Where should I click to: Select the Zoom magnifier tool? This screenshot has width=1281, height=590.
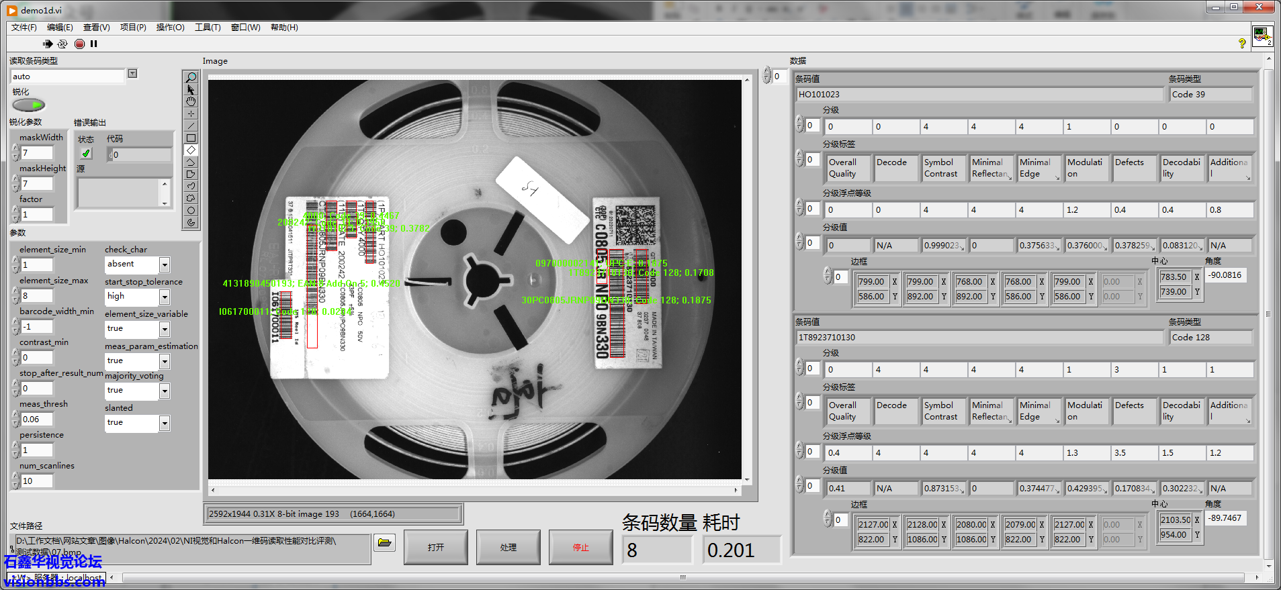click(191, 78)
